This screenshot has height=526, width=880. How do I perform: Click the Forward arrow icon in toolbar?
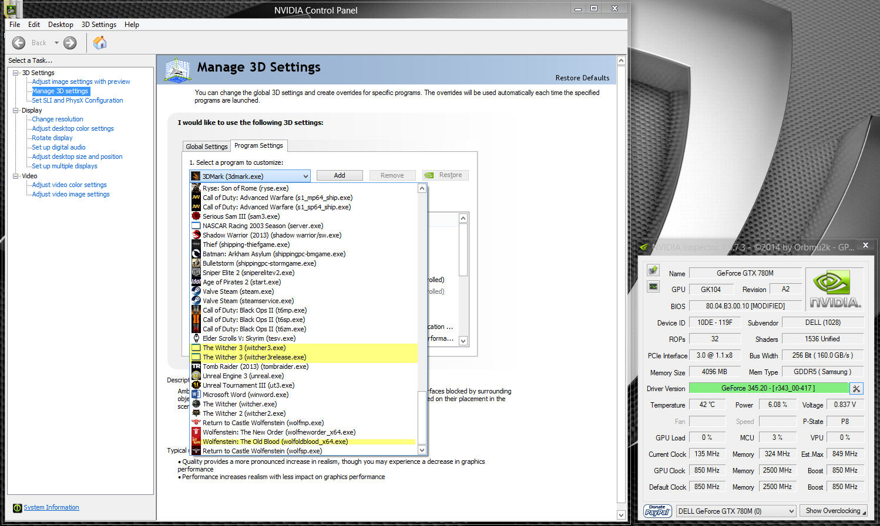(70, 43)
